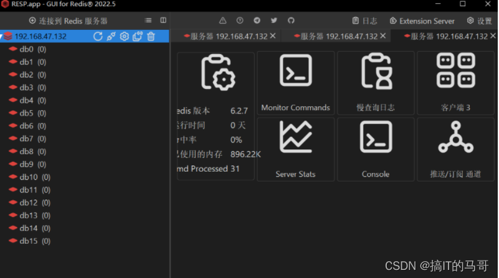
Task: Close the first server tab
Action: (273, 36)
